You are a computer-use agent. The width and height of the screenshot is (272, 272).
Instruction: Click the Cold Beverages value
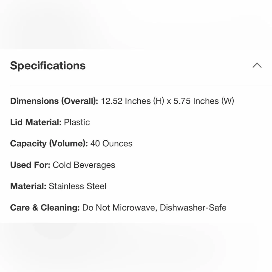pos(84,165)
